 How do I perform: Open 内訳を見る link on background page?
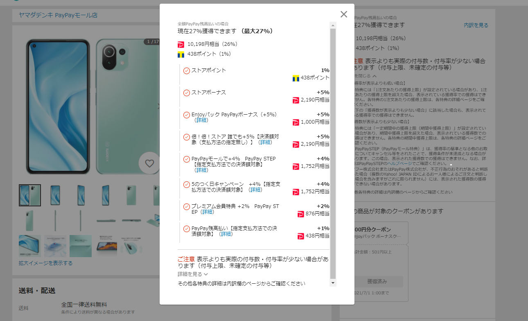tap(476, 25)
